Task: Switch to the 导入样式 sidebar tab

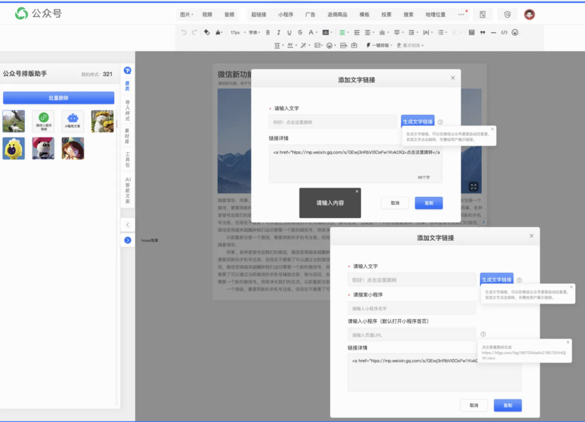Action: tap(128, 110)
